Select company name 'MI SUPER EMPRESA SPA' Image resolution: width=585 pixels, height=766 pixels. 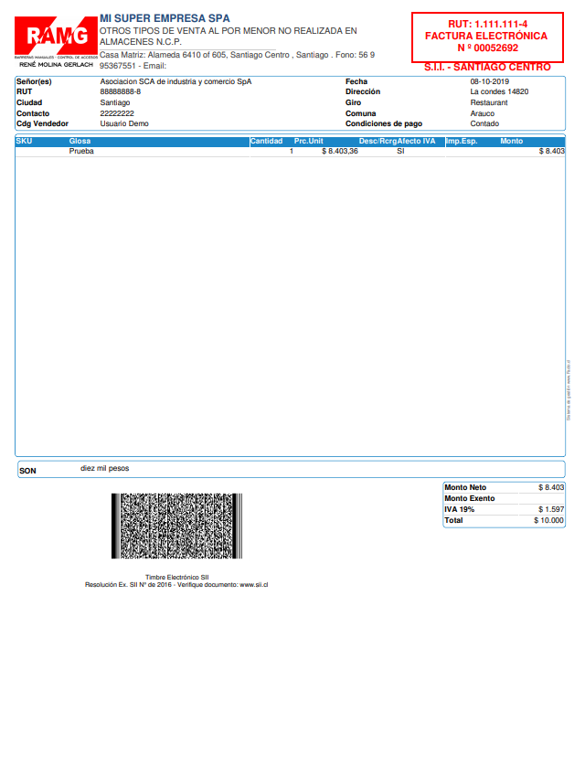165,18
